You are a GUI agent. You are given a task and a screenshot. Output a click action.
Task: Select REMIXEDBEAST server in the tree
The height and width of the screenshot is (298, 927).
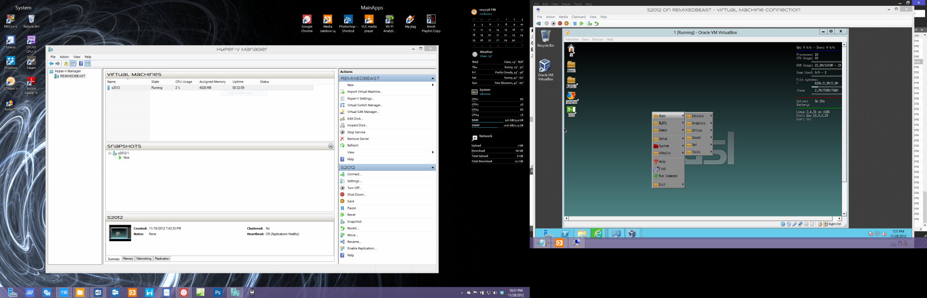72,76
